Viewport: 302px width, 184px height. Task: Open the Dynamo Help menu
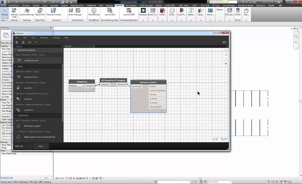[x=66, y=38]
